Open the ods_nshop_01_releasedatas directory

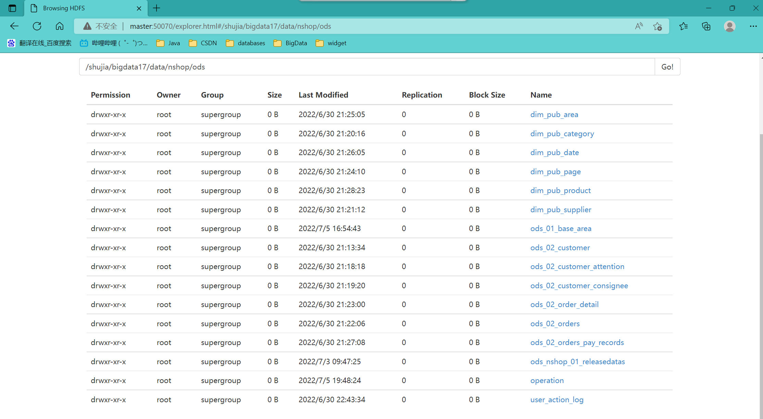coord(578,362)
